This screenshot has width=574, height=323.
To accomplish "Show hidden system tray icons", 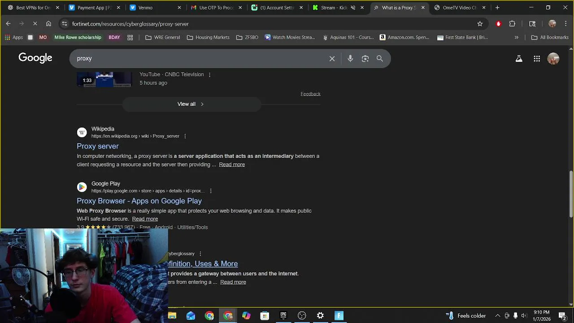I will pos(497,316).
